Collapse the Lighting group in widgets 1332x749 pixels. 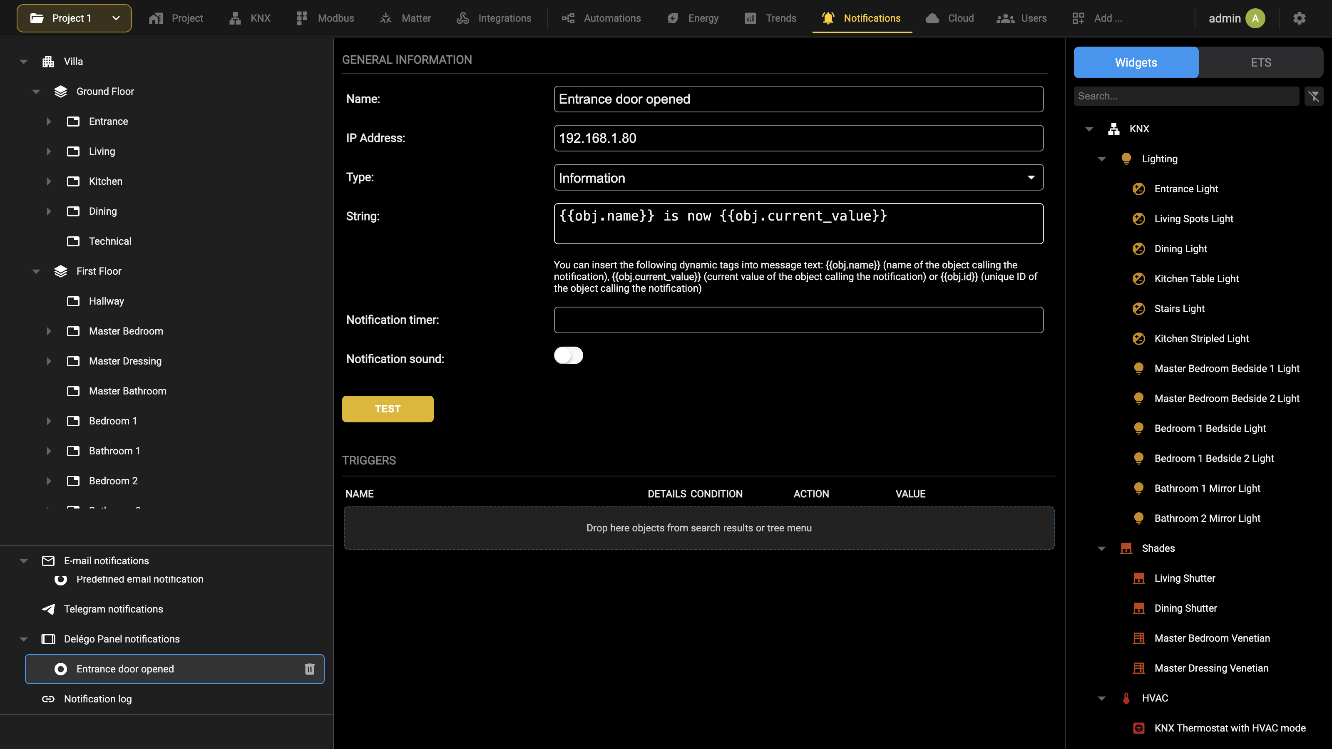1101,159
